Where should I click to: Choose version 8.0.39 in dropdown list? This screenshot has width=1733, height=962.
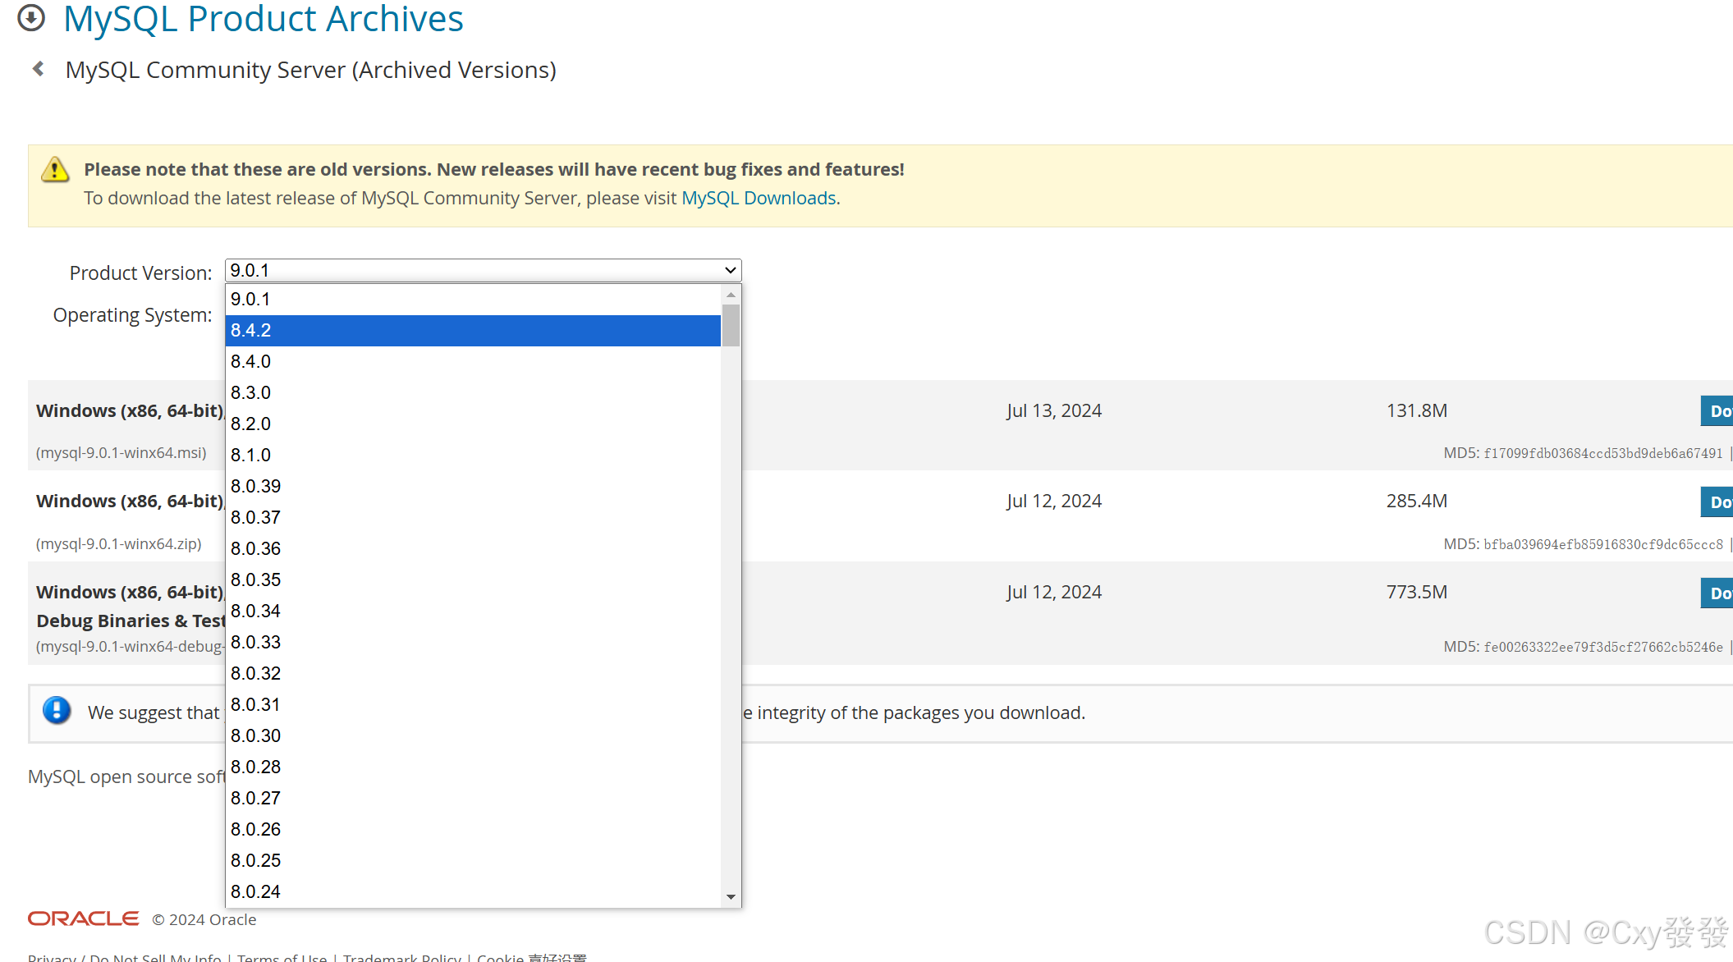(473, 487)
